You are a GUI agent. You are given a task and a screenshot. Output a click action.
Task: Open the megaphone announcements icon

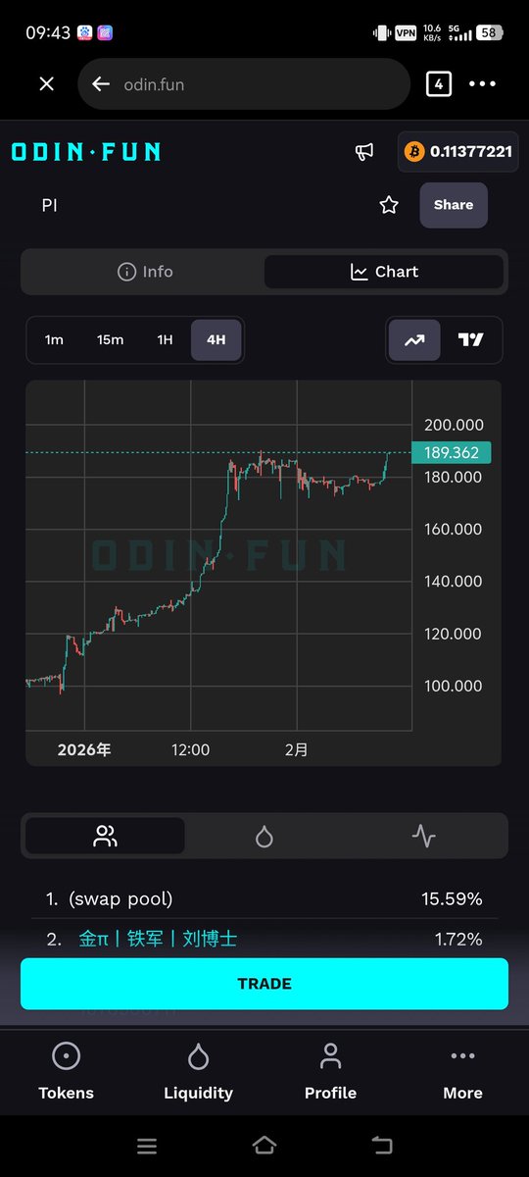pyautogui.click(x=364, y=151)
